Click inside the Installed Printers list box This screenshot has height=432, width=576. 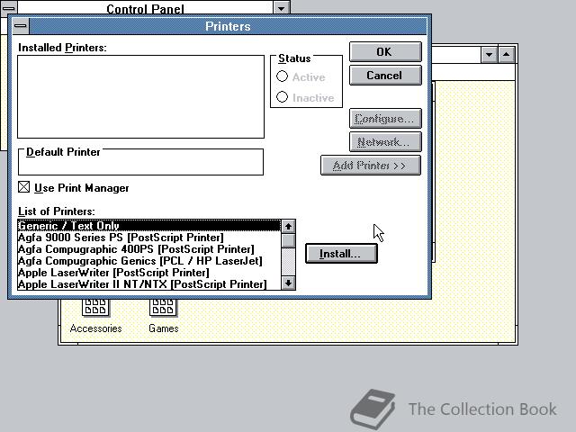(x=140, y=96)
